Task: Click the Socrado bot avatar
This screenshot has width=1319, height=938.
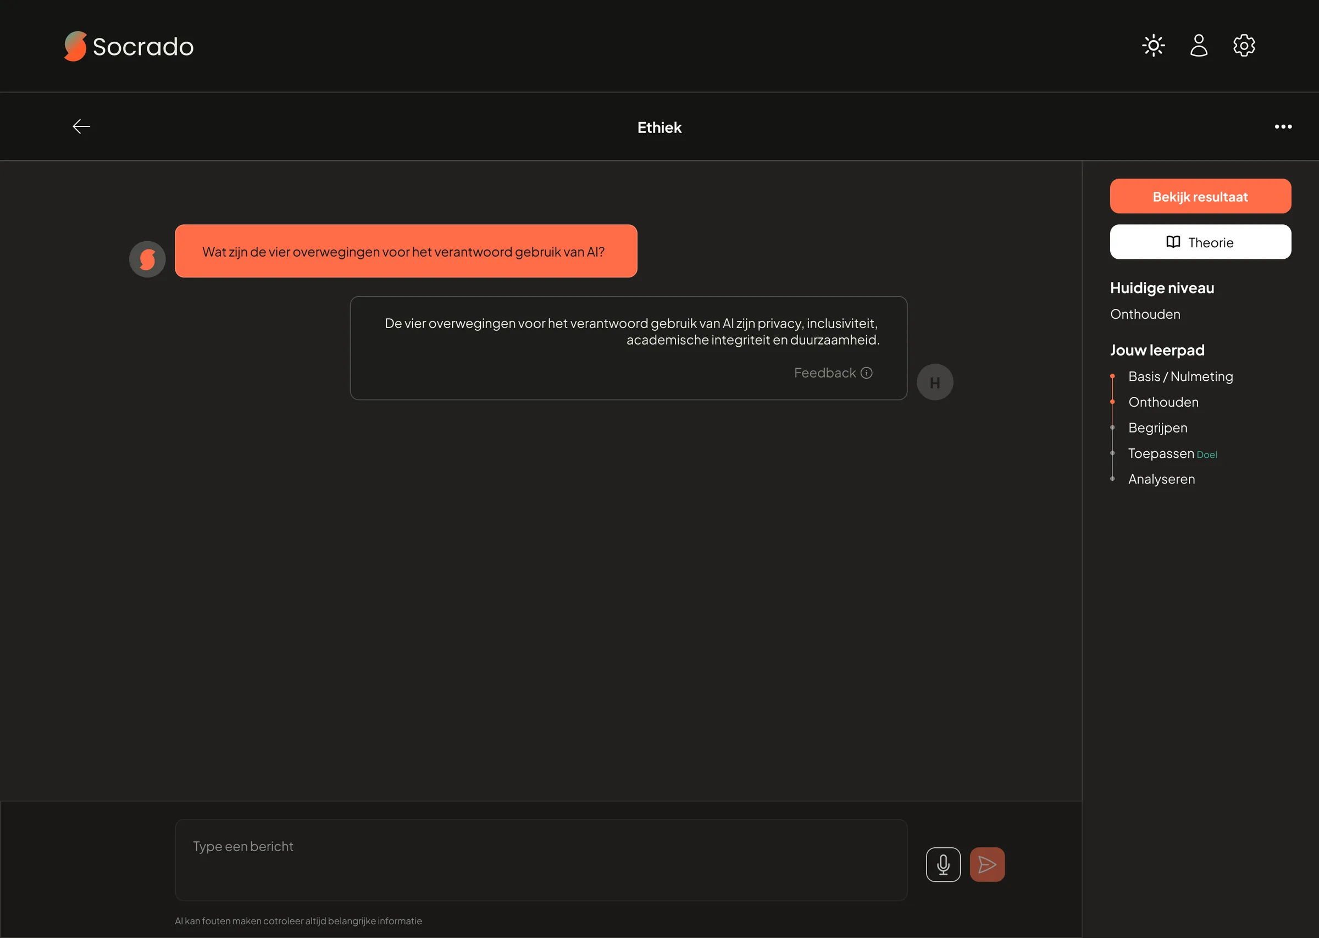Action: 147,259
